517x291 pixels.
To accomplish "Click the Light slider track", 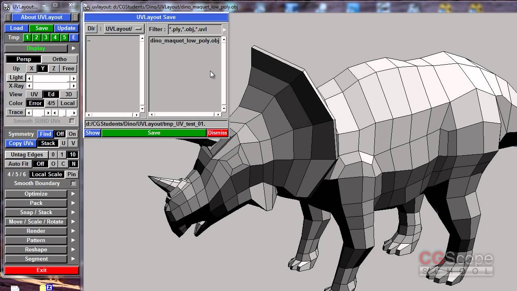I will tap(51, 78).
